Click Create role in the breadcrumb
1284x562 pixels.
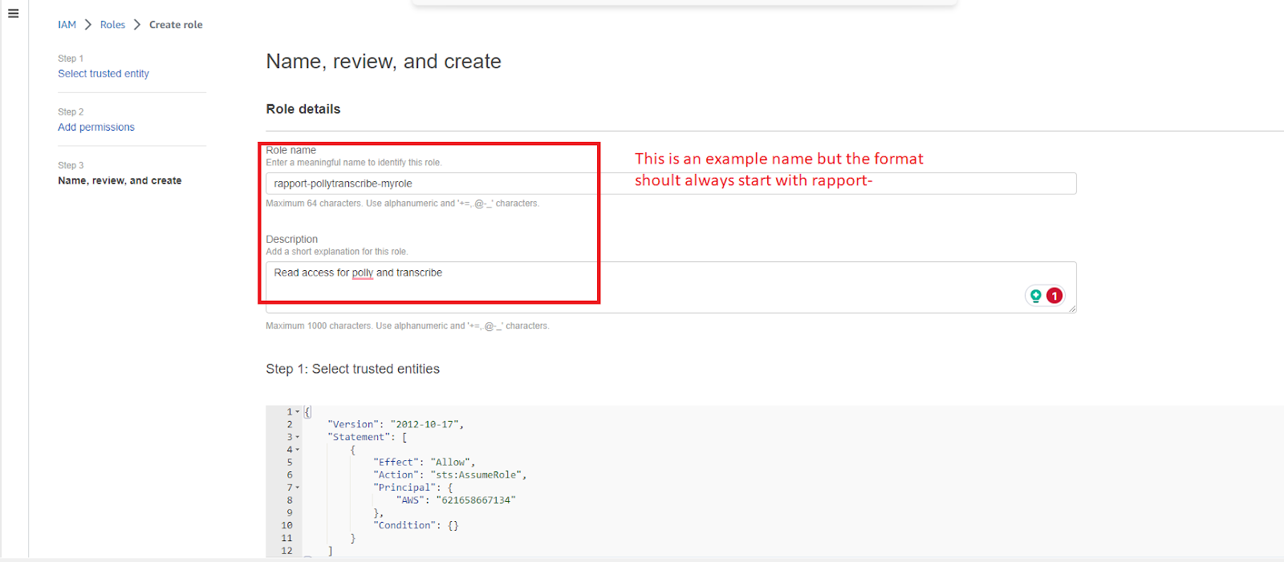click(176, 25)
